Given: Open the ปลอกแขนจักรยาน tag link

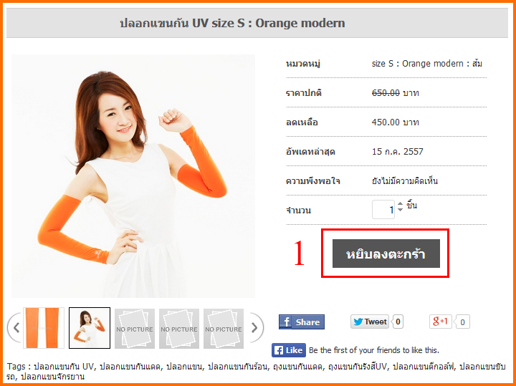Looking at the screenshot, I should point(52,377).
